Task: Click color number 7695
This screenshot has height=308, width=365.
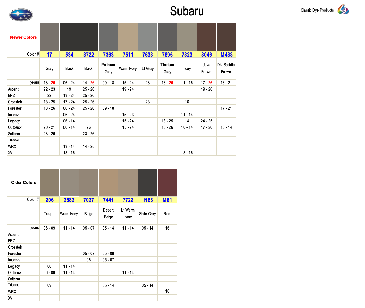Action: tap(167, 55)
